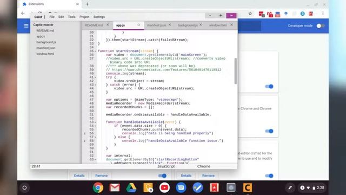The height and width of the screenshot is (195, 346).
Task: Collapse the if block fold at line 54
Action: click(96, 126)
